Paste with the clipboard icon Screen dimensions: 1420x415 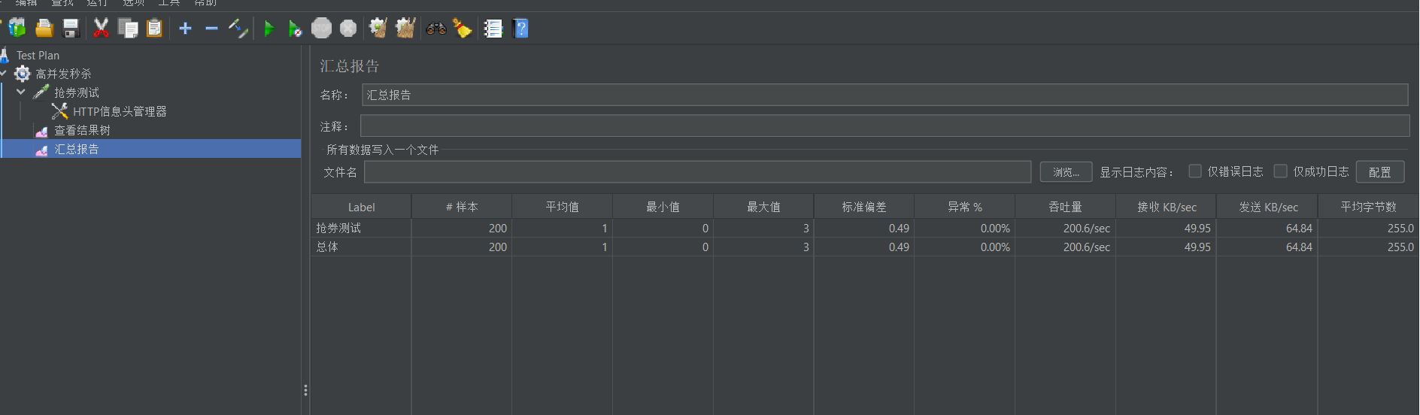154,29
